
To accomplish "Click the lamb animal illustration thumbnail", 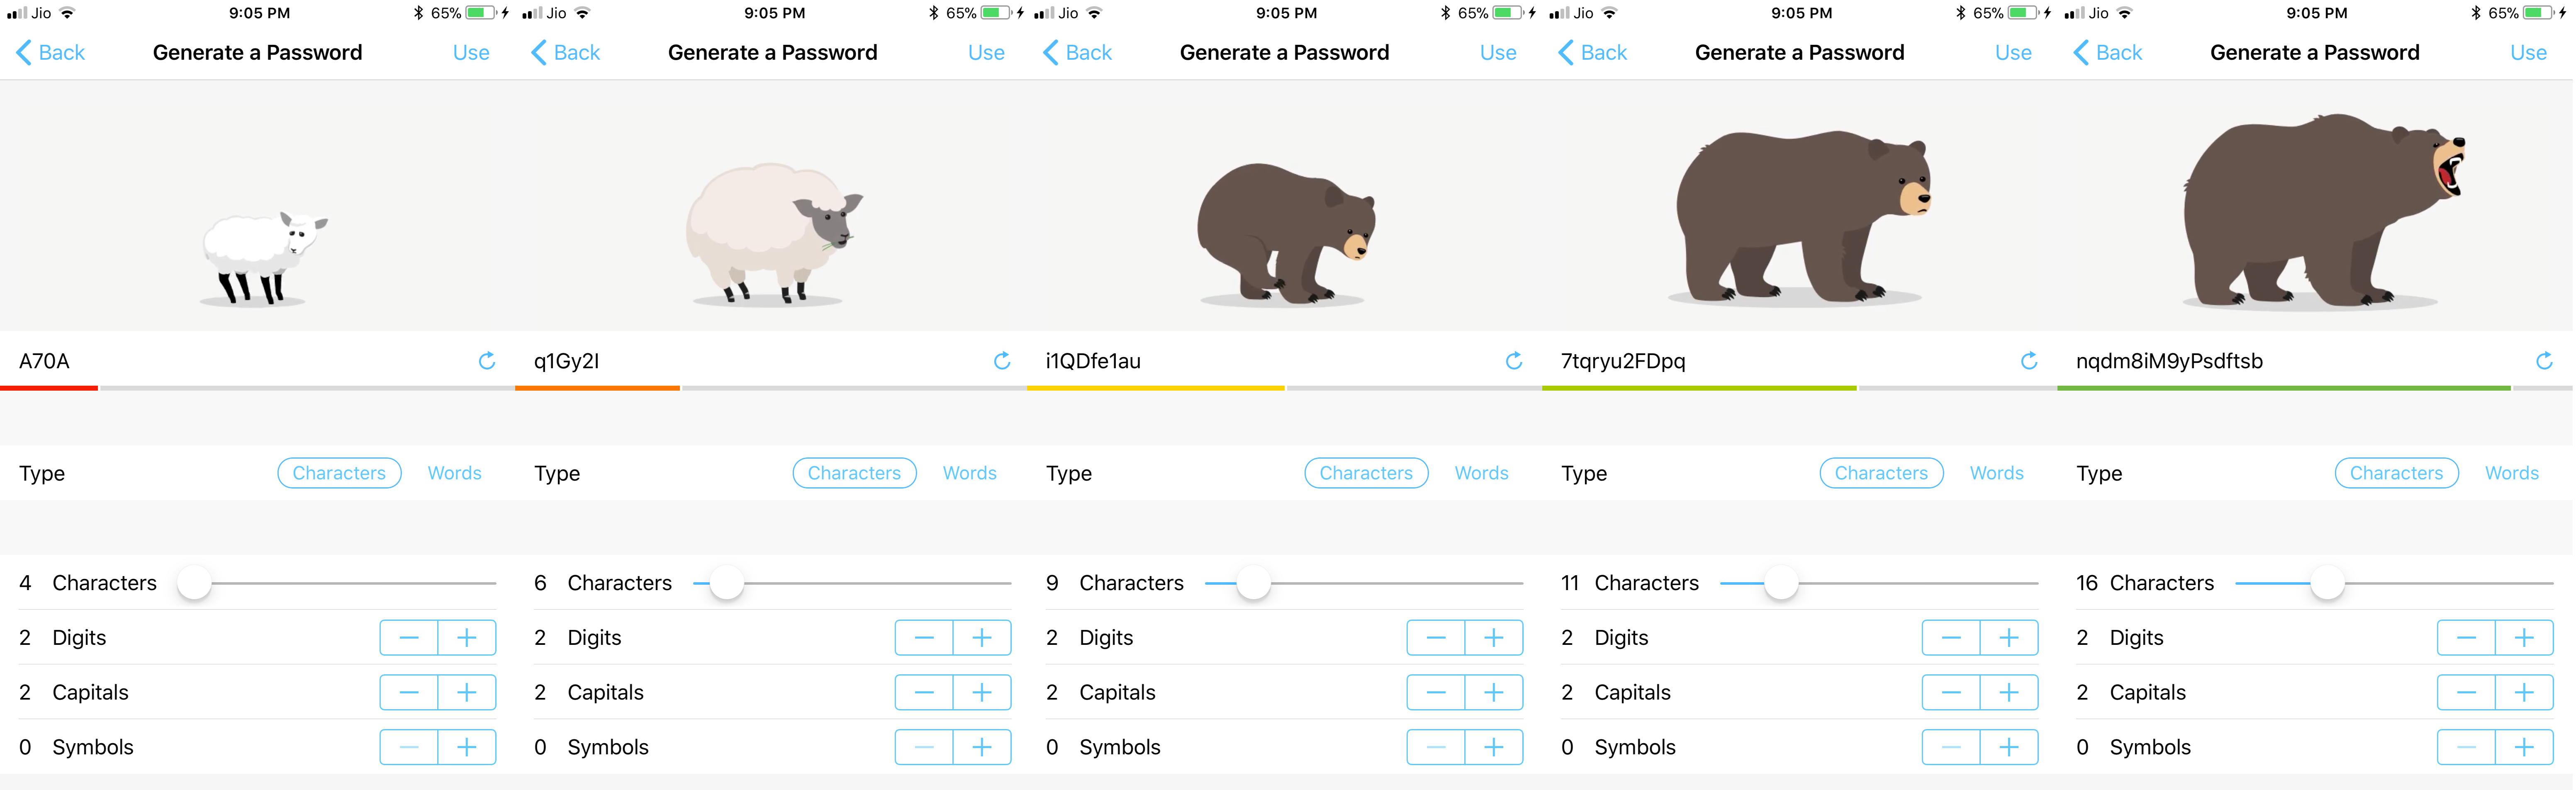I will (255, 246).
